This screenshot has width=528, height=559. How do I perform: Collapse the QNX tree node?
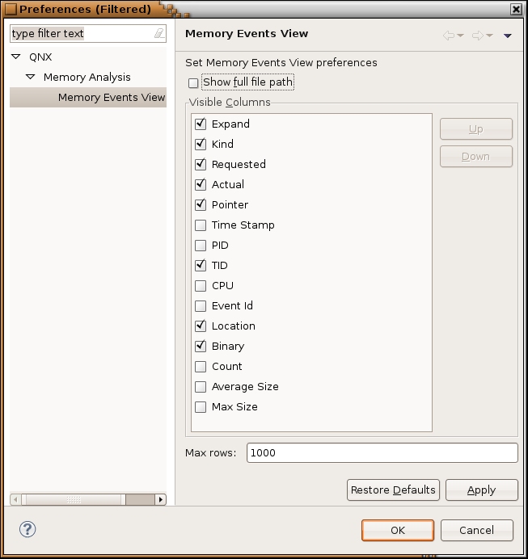tap(16, 57)
